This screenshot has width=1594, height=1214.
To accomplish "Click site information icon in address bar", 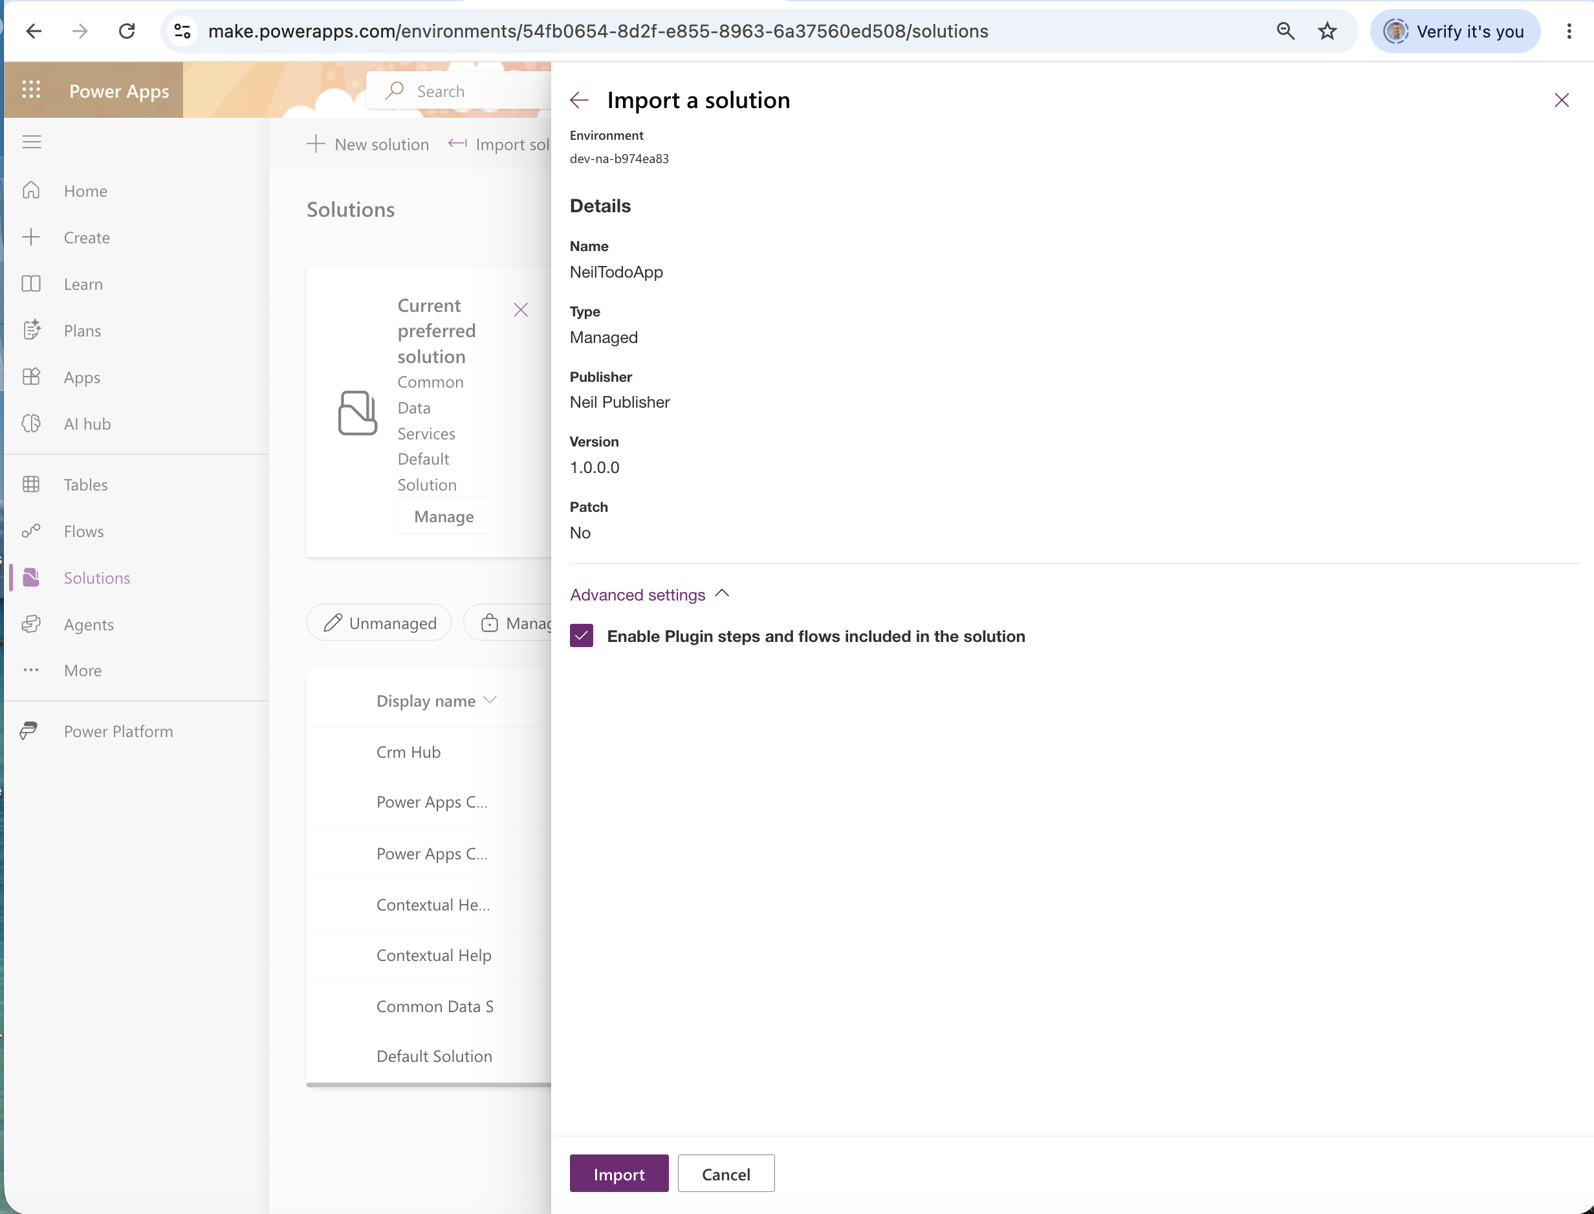I will [x=182, y=31].
